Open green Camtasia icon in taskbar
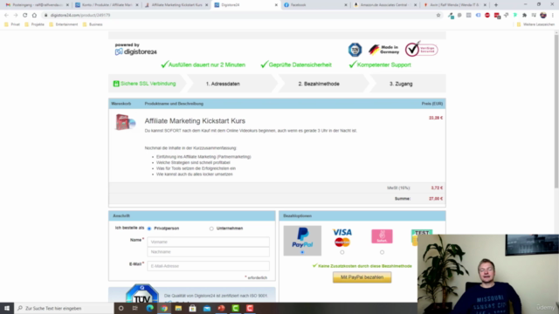This screenshot has height=314, width=559. (235, 308)
